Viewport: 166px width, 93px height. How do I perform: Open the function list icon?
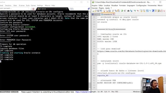click(161, 11)
